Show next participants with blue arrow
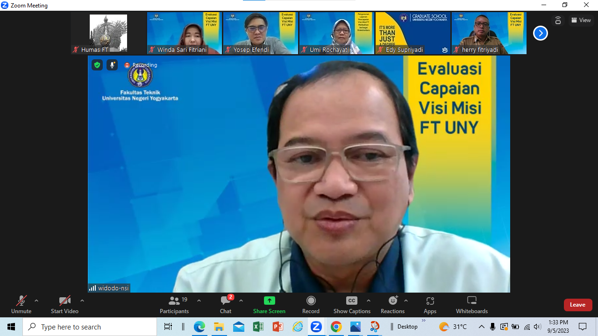Image resolution: width=598 pixels, height=336 pixels. coord(540,33)
